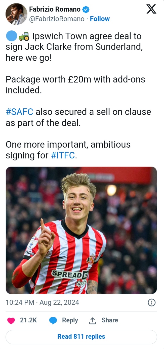Open Fabrizio Romano's profile picture

pyautogui.click(x=16, y=14)
